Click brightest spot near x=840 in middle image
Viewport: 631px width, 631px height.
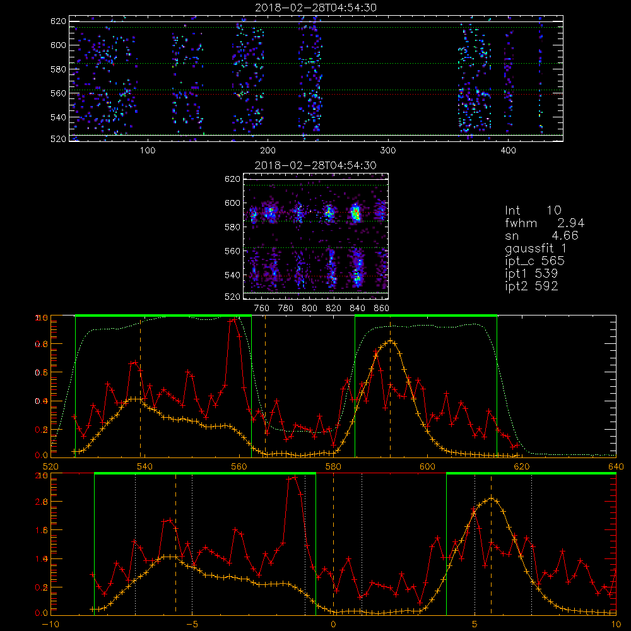[356, 214]
